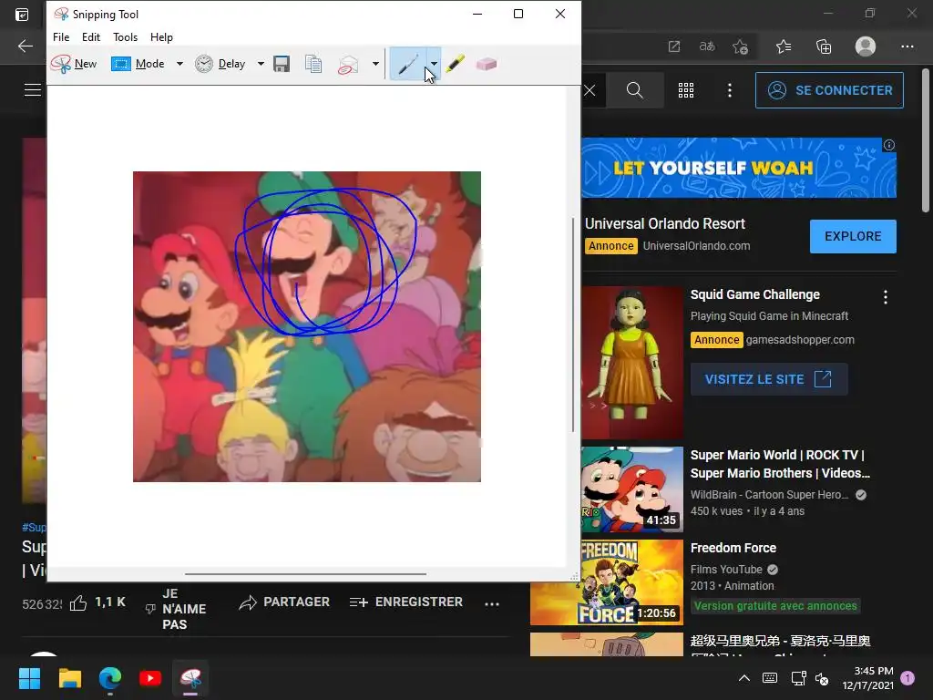The height and width of the screenshot is (700, 933).
Task: Click the YouTube search magnifier icon
Action: 635,90
